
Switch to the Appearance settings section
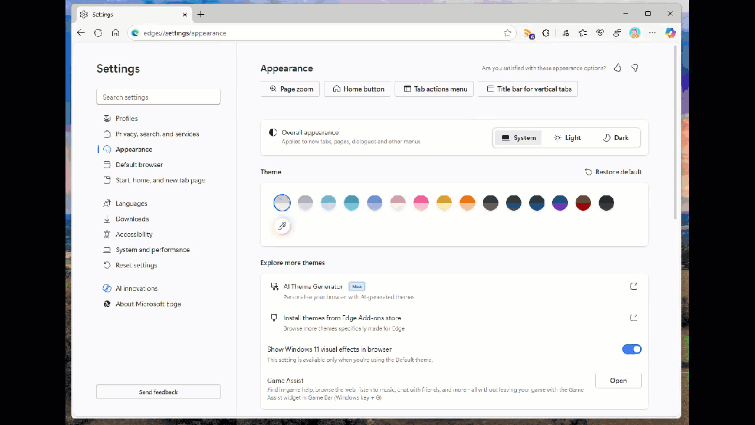tap(133, 149)
